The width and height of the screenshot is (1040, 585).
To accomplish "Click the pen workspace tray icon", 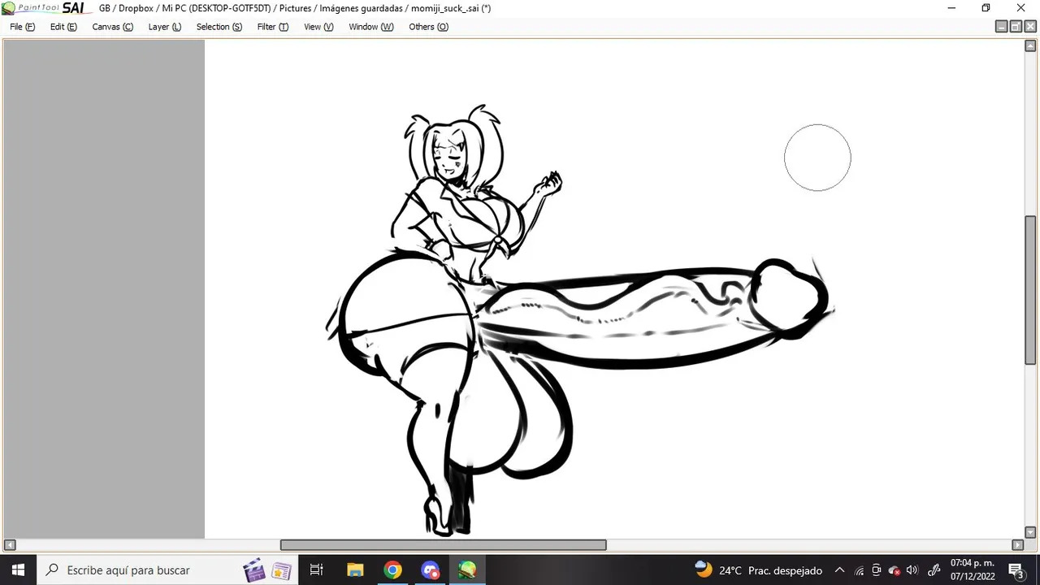I will tap(934, 570).
